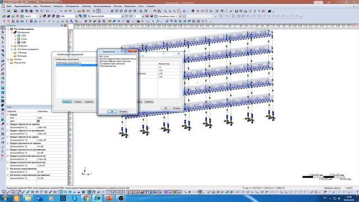Open the Редактирование menu
359x202 pixels.
click(x=22, y=6)
